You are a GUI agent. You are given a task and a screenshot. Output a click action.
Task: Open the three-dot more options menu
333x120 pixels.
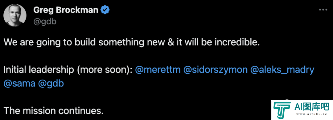pos(323,10)
